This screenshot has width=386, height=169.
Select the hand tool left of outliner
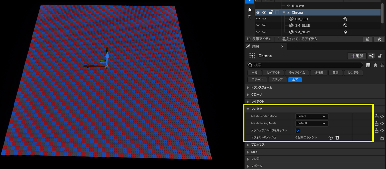250,17
